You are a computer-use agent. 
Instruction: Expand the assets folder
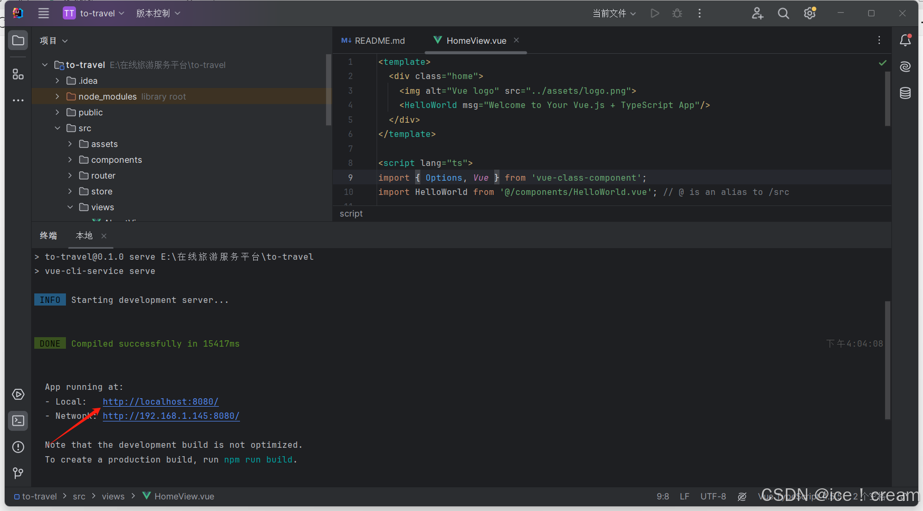point(70,144)
